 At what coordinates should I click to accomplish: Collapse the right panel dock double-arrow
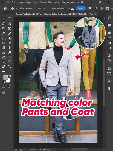click(x=111, y=12)
